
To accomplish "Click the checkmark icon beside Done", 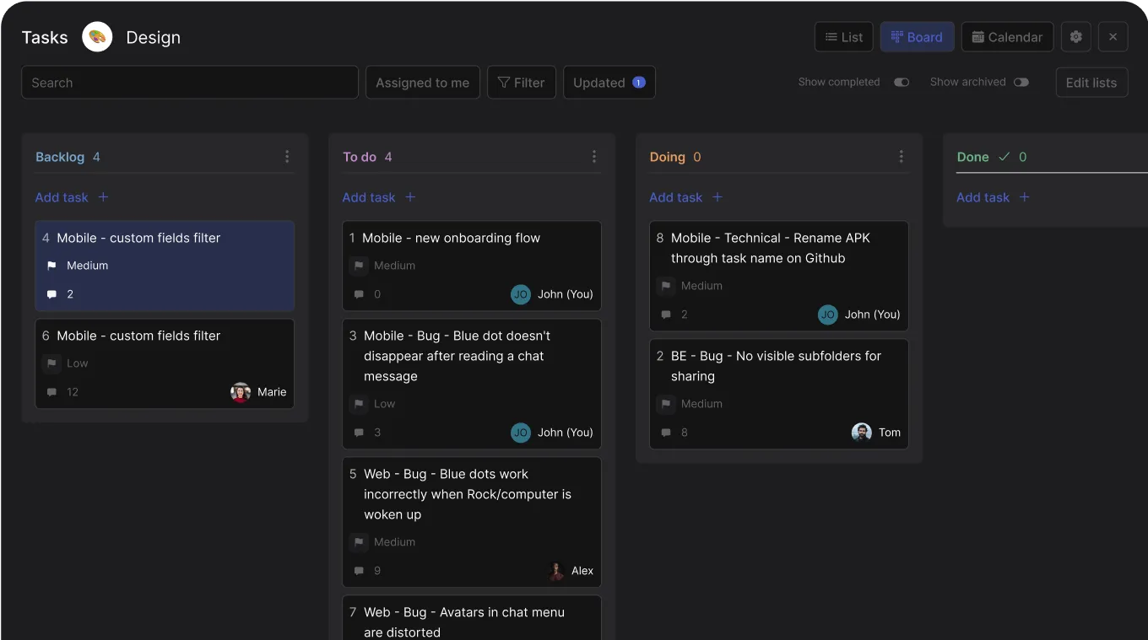I will 1004,156.
